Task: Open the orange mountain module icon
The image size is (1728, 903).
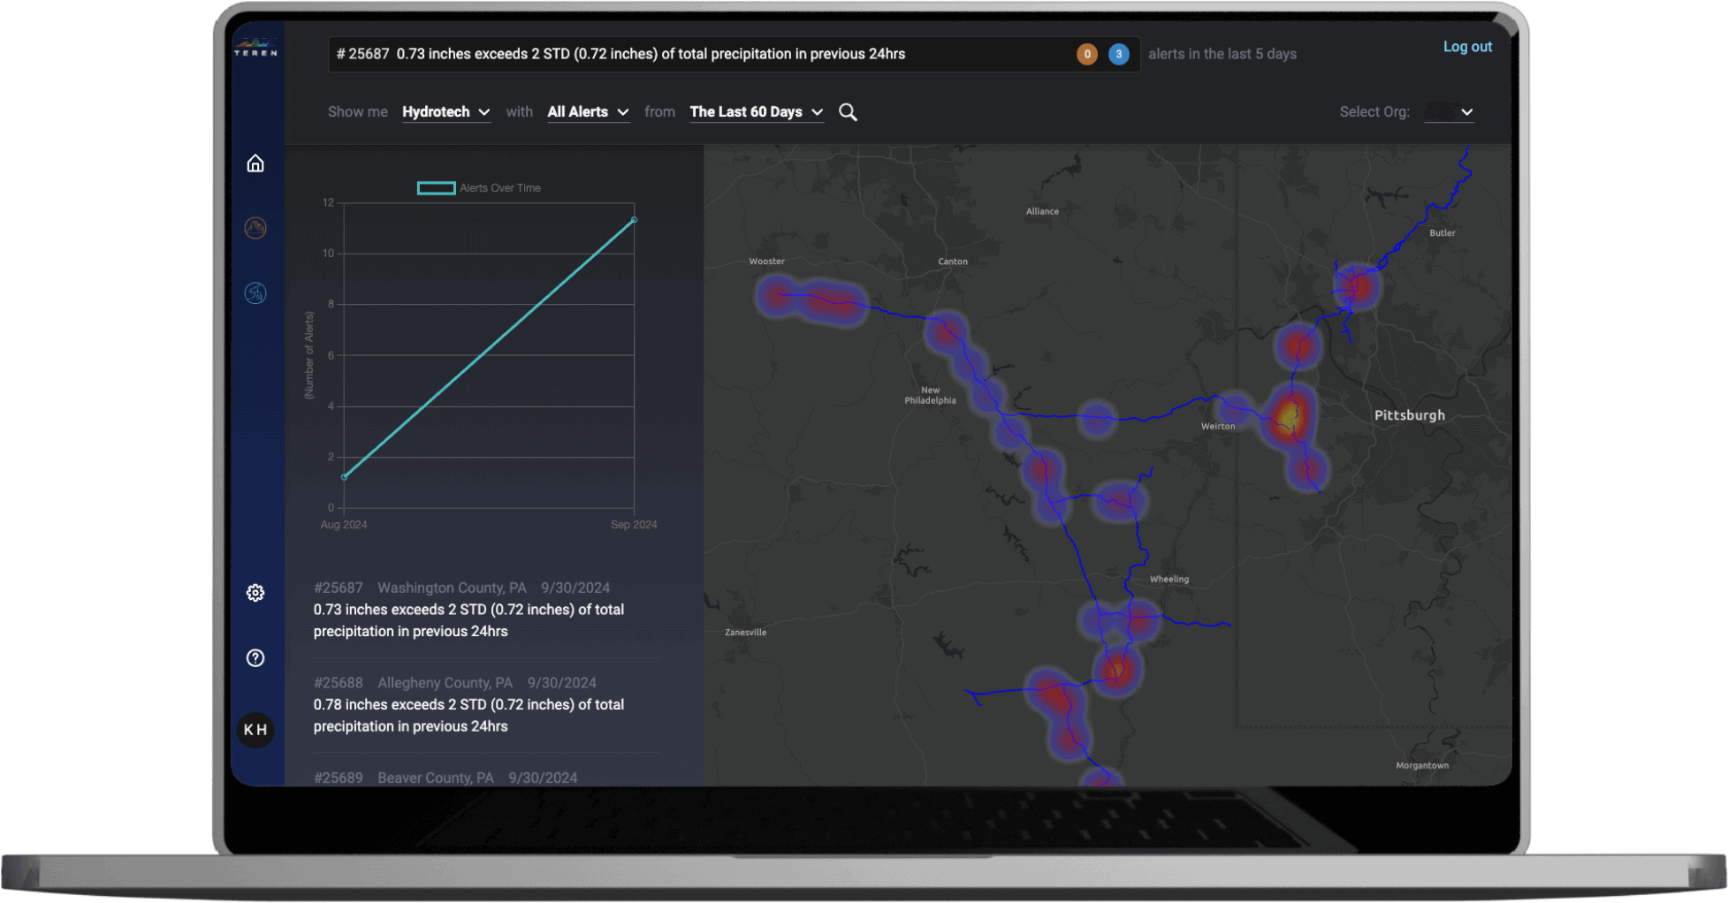Action: coord(255,228)
